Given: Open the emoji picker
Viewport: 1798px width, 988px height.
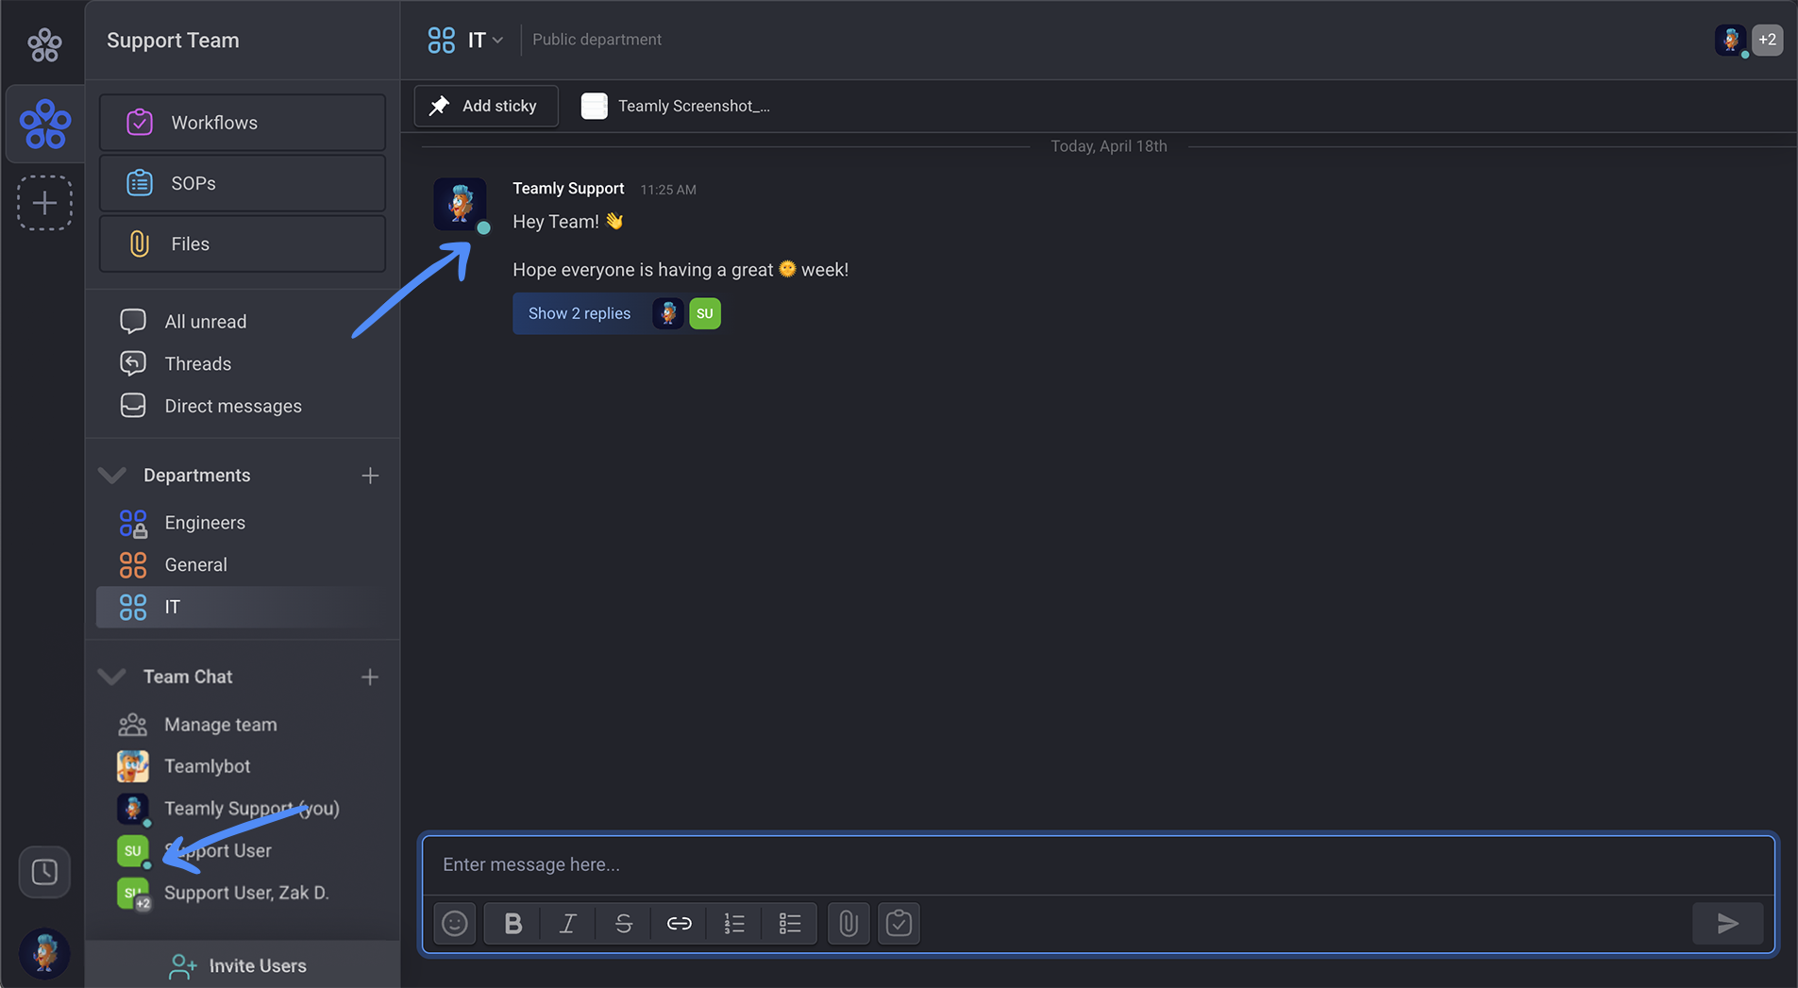Looking at the screenshot, I should [x=455, y=923].
